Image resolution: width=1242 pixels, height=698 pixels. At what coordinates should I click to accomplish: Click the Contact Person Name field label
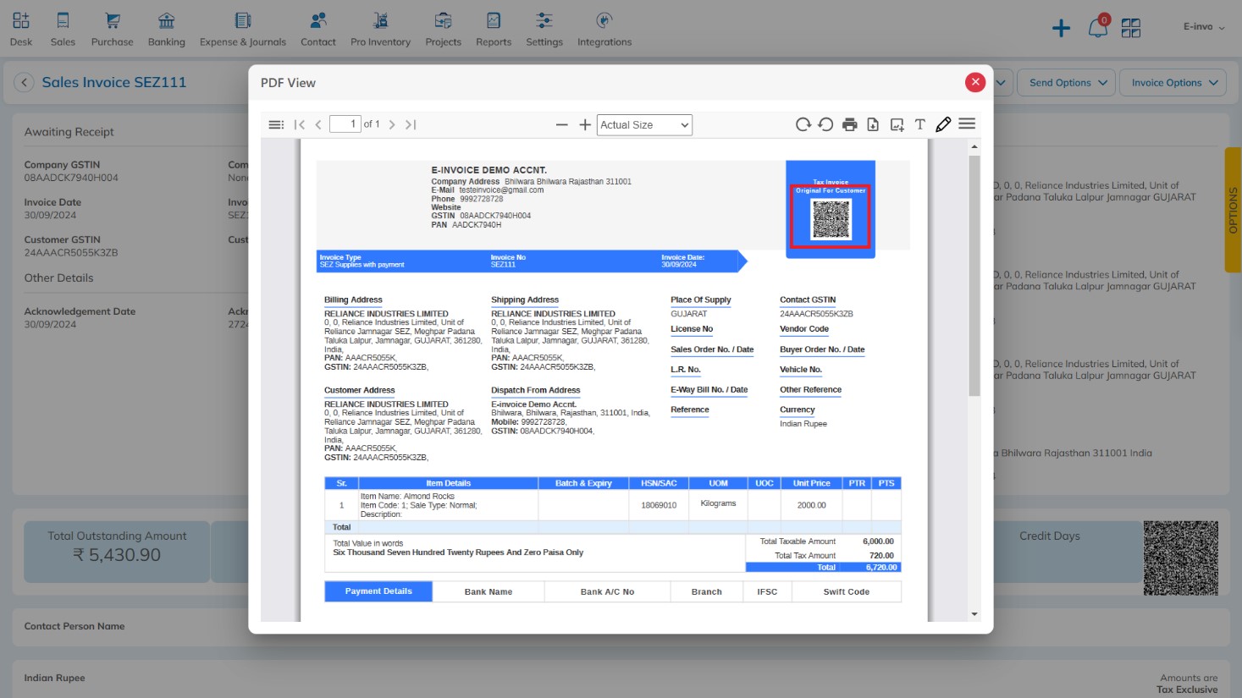pos(75,626)
